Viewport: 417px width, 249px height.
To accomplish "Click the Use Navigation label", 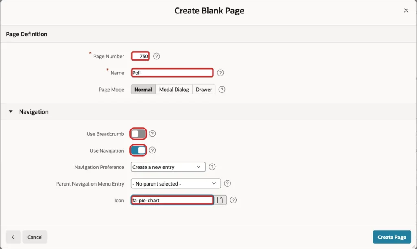I will tap(107, 151).
